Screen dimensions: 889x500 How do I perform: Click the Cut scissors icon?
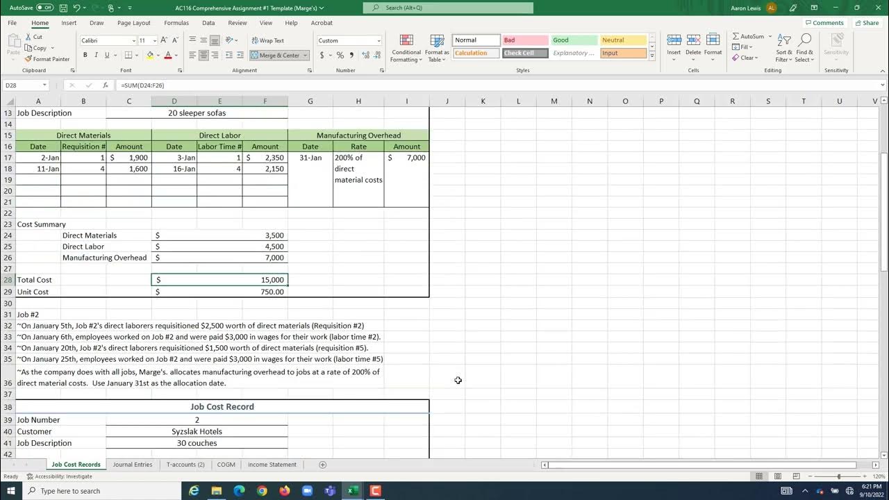coord(28,37)
